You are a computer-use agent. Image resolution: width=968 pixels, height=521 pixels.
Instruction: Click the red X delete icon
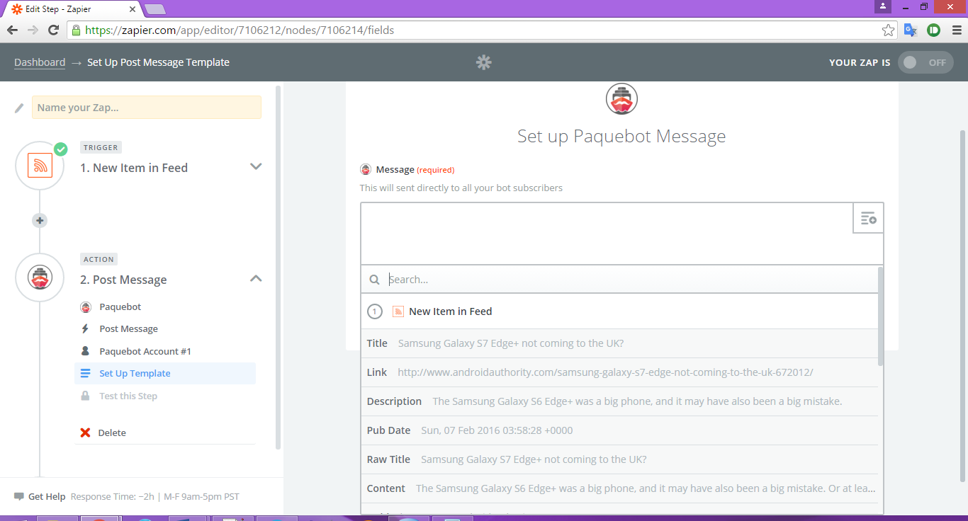click(86, 433)
